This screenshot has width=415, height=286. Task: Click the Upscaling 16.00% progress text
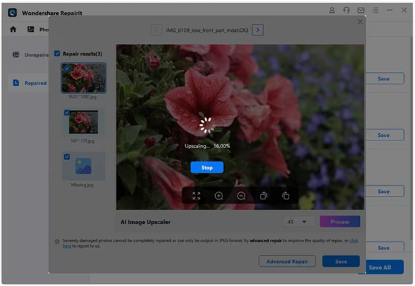click(207, 146)
